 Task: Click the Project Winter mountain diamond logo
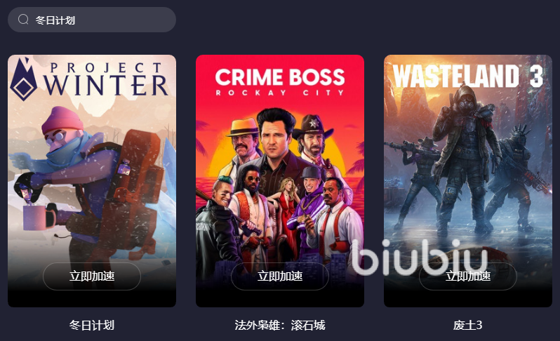click(23, 79)
